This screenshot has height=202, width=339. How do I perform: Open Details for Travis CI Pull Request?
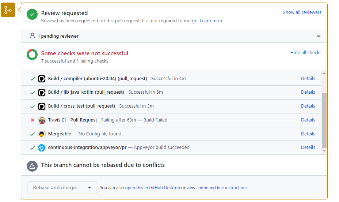coord(308,120)
